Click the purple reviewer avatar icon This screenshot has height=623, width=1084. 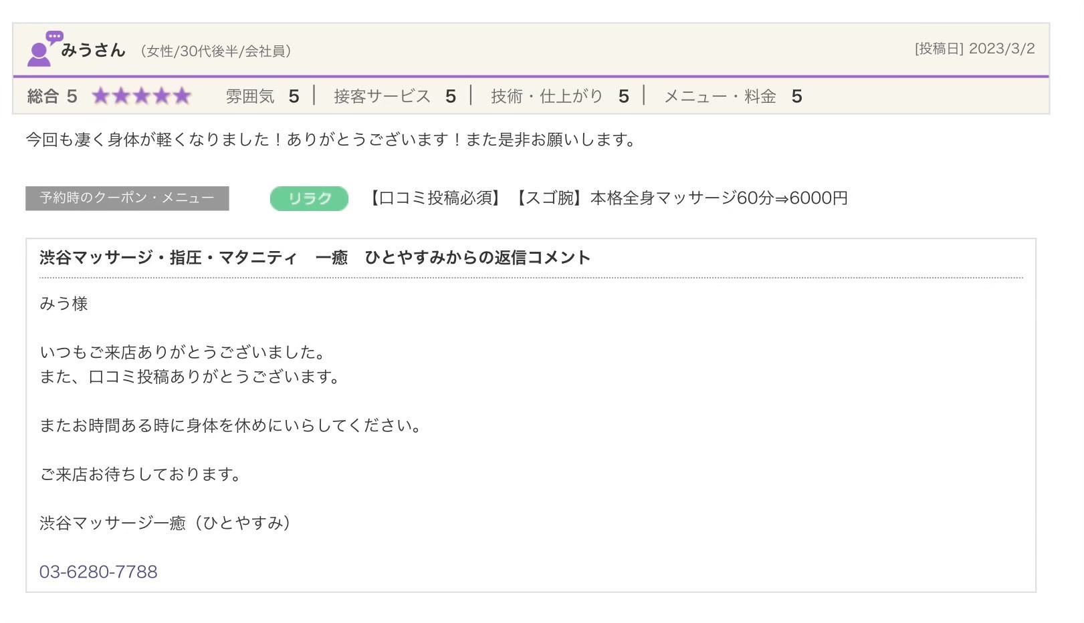[x=44, y=49]
